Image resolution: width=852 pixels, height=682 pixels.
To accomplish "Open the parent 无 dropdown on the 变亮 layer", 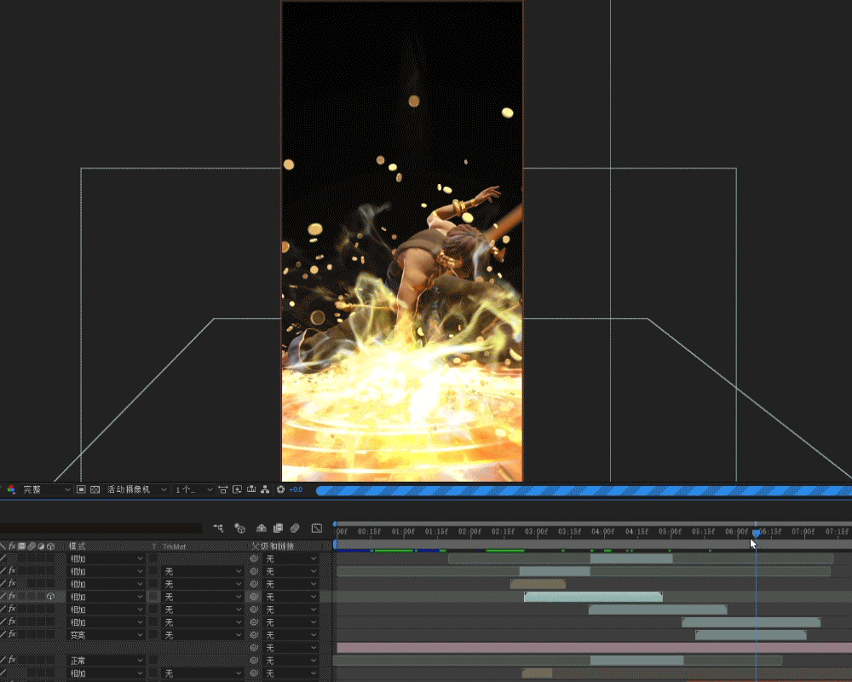I will coord(291,634).
